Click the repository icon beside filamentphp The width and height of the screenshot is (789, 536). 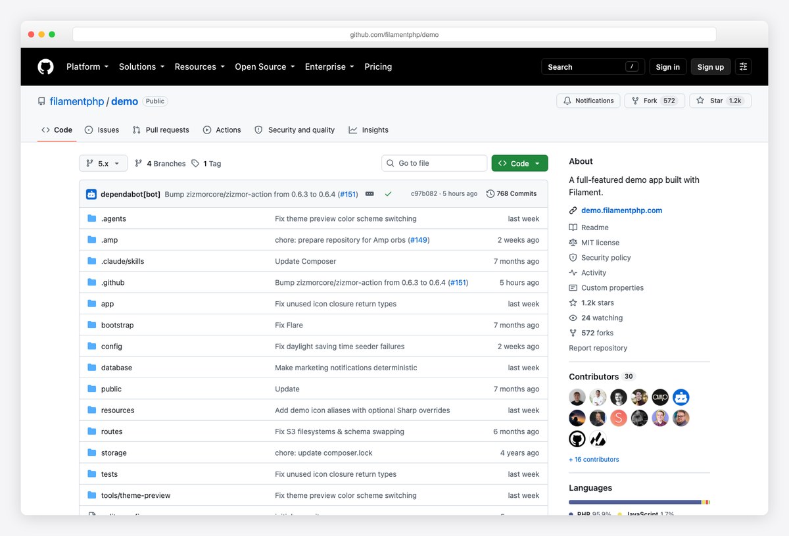click(x=42, y=101)
